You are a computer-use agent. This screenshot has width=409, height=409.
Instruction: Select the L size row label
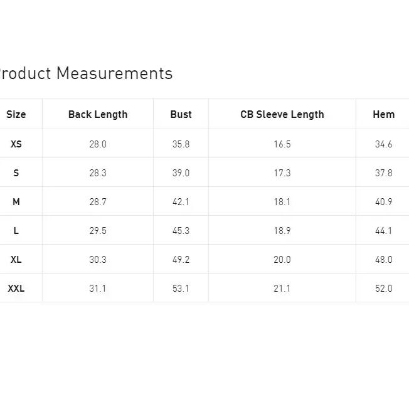tap(16, 231)
